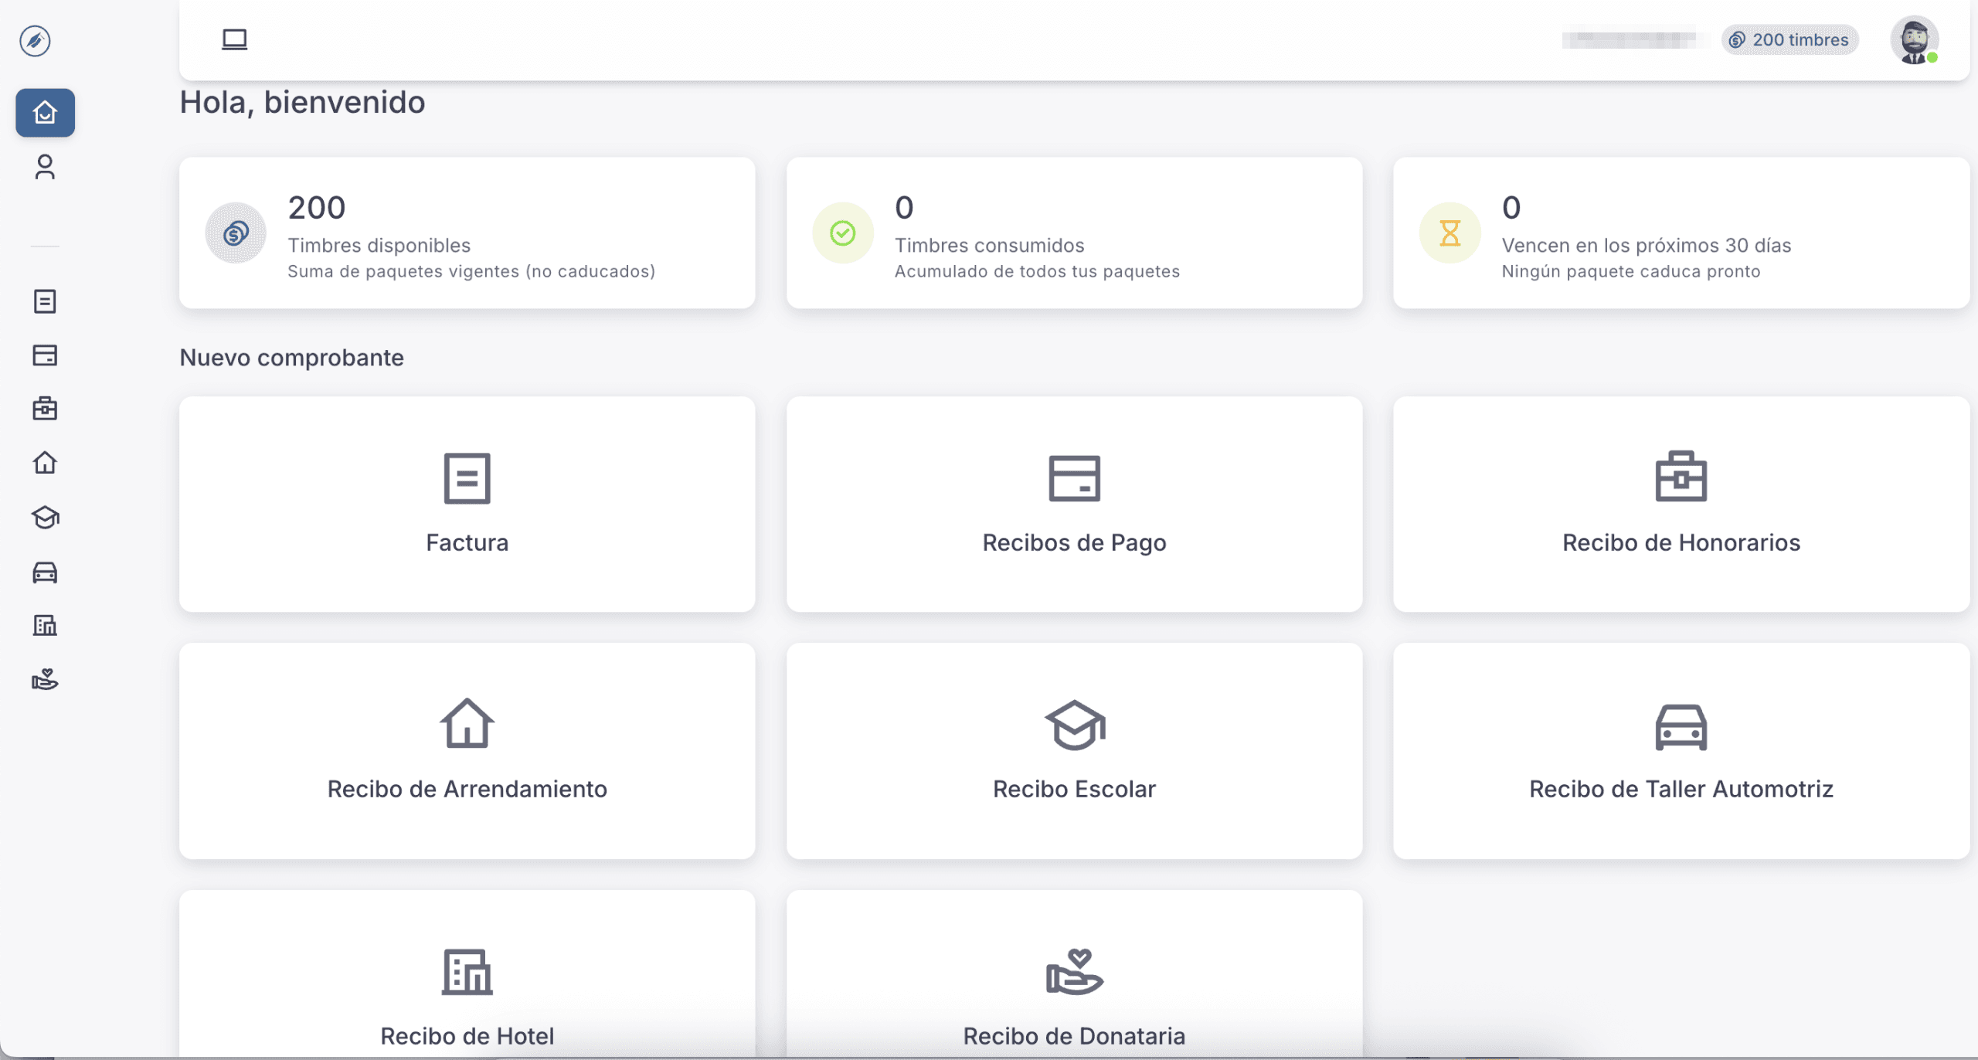
Task: Create a new Recibo Escolar
Action: tap(1074, 751)
